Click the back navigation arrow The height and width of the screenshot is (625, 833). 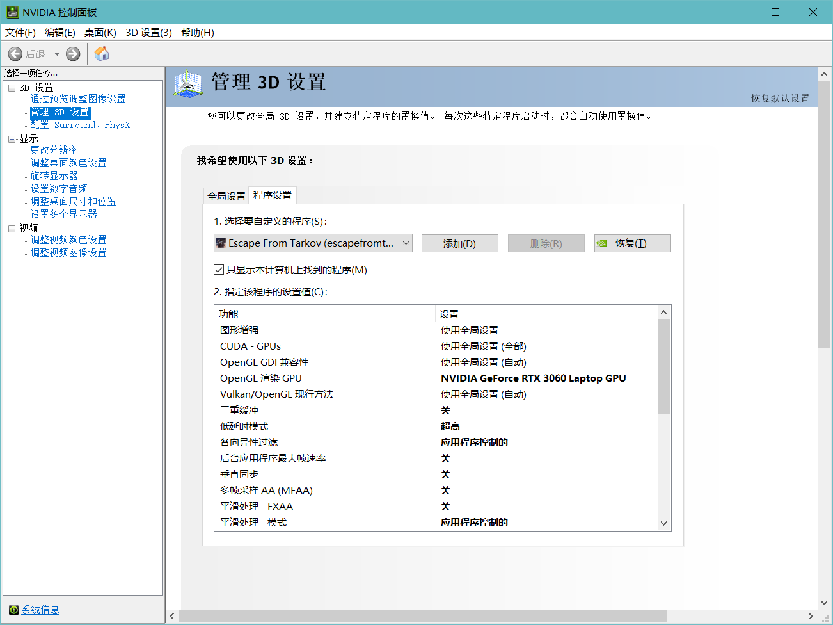coord(15,54)
